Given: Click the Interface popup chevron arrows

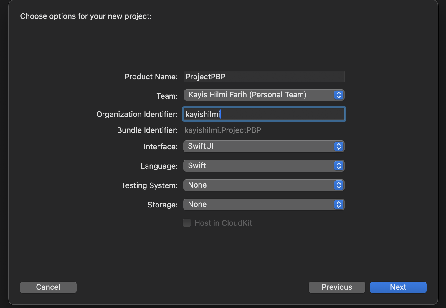Looking at the screenshot, I should pos(339,146).
